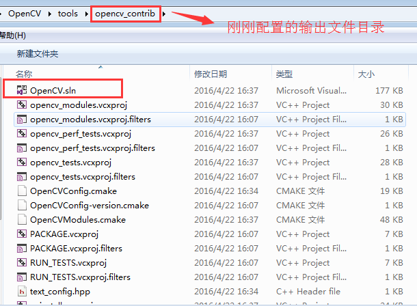This screenshot has width=417, height=306.
Task: Click the 30 KB size of opencv_modules.vcxproj
Action: (392, 105)
